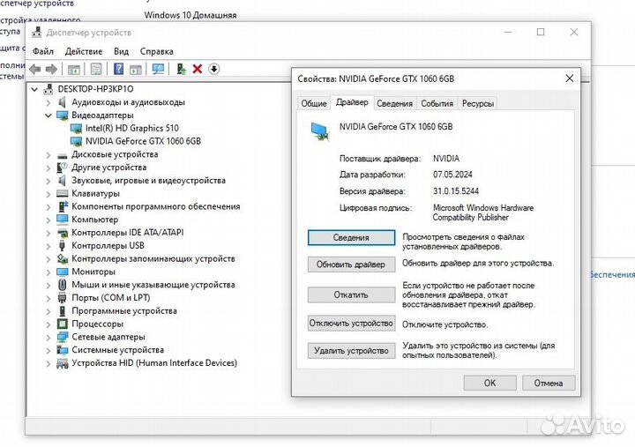This screenshot has height=447, width=635.
Task: Click the Forward arrow toolbar icon
Action: [51, 70]
